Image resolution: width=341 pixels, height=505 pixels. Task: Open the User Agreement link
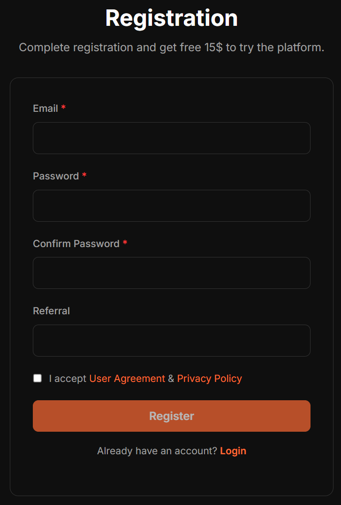tap(126, 378)
